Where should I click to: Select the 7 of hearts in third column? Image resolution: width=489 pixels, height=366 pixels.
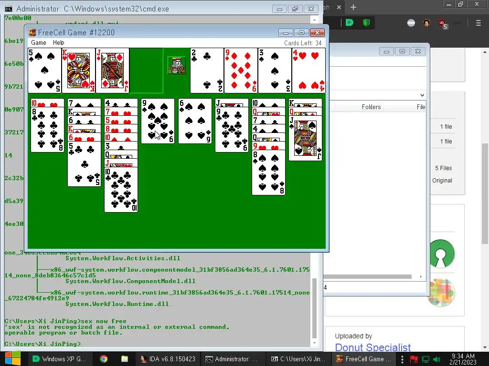(121, 112)
